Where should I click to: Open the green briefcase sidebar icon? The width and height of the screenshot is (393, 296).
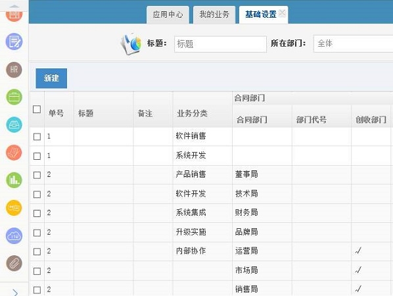tap(14, 97)
